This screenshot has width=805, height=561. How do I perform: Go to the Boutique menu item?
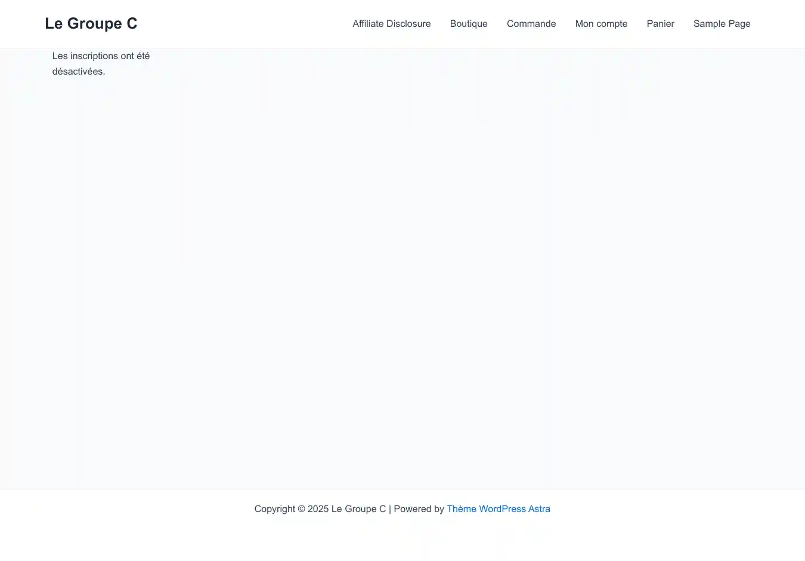tap(468, 24)
